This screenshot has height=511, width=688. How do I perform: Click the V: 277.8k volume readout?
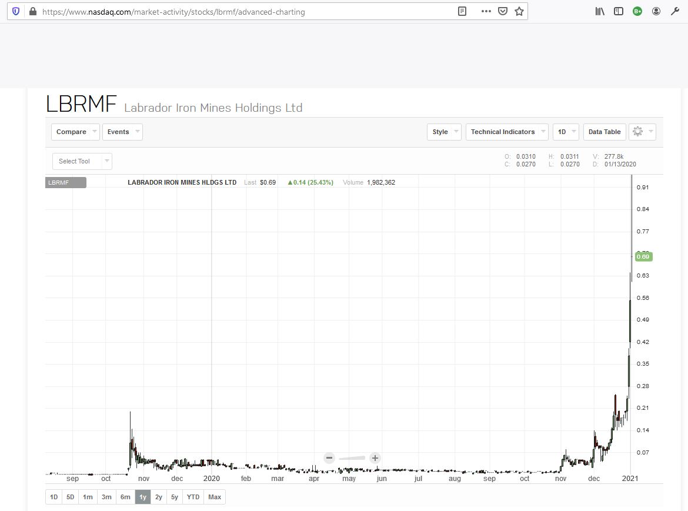tap(608, 156)
